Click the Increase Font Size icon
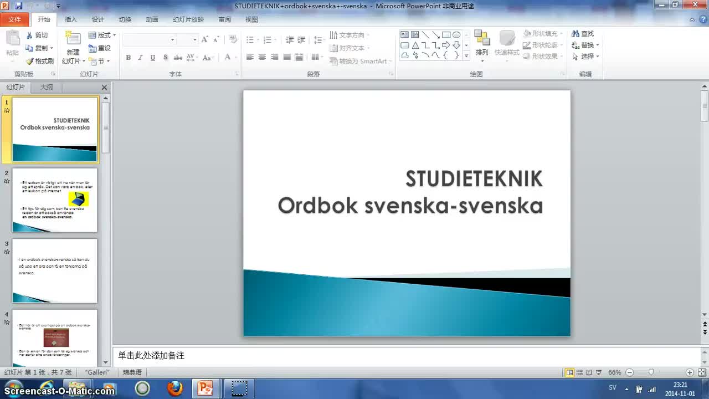Screen dimensions: 709x399 [x=204, y=39]
